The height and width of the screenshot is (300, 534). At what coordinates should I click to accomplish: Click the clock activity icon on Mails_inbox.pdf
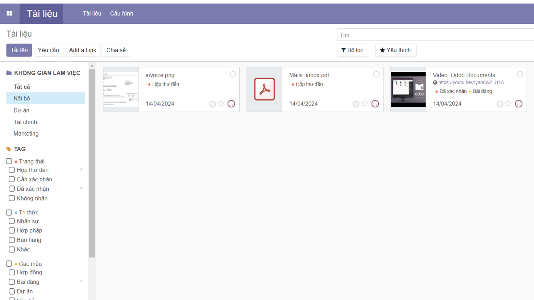pyautogui.click(x=356, y=104)
